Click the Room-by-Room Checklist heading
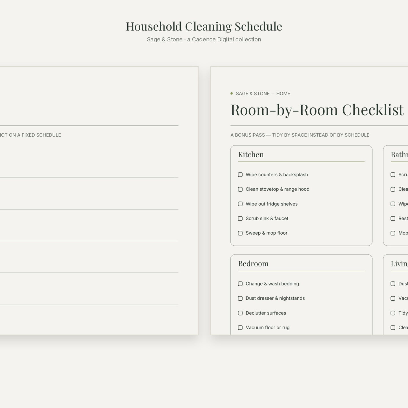 click(317, 110)
